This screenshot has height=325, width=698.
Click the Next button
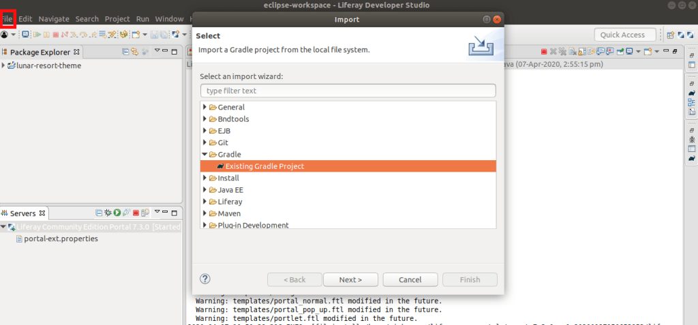pyautogui.click(x=350, y=279)
